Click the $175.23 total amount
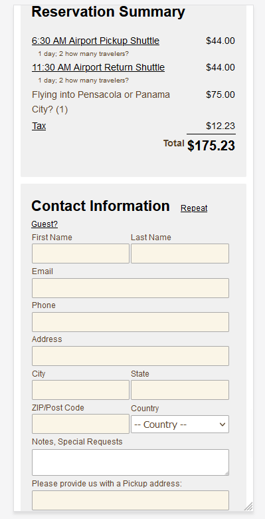265x519 pixels. [211, 146]
